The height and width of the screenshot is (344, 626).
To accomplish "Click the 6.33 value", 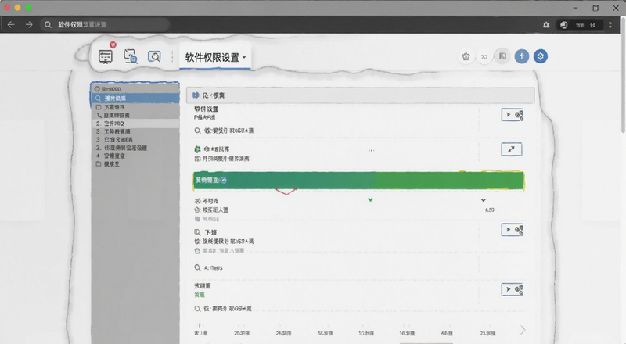I will (x=490, y=210).
